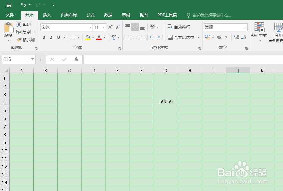Toggle 自动换行 wrap text
The image size is (283, 191).
[x=179, y=27]
